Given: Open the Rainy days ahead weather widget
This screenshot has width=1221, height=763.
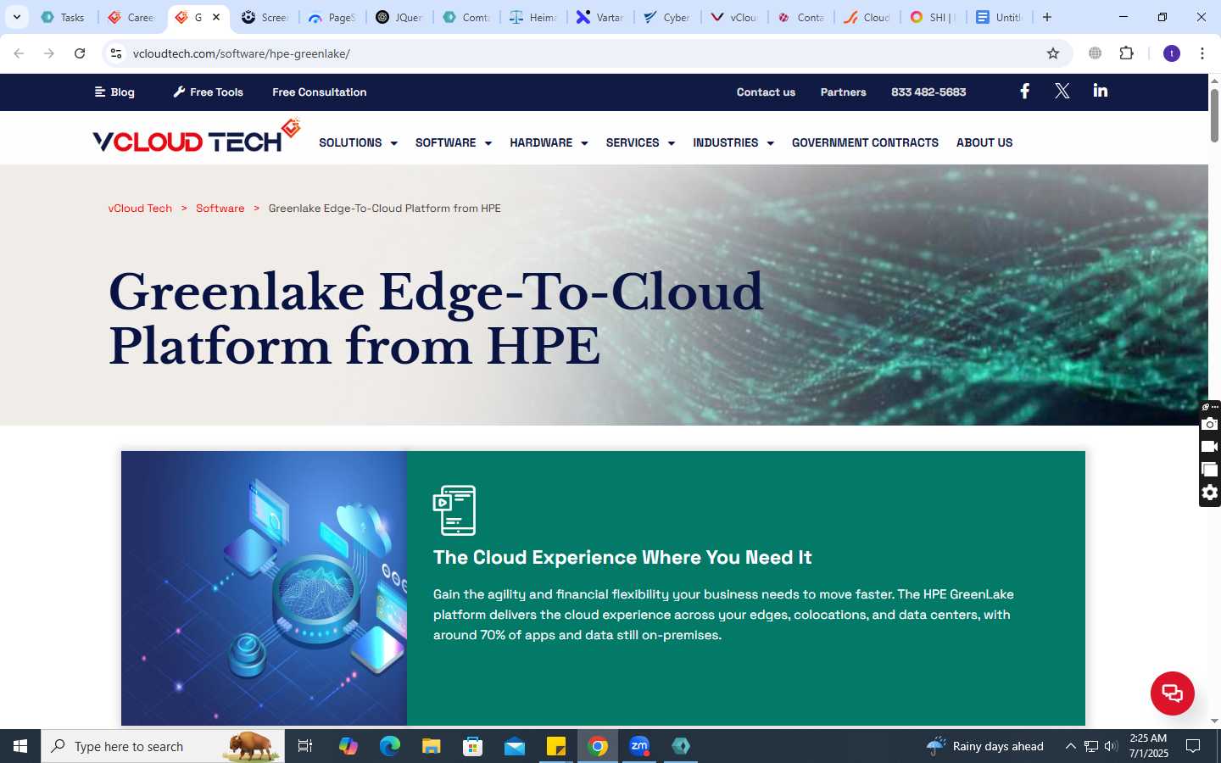Looking at the screenshot, I should tap(985, 746).
